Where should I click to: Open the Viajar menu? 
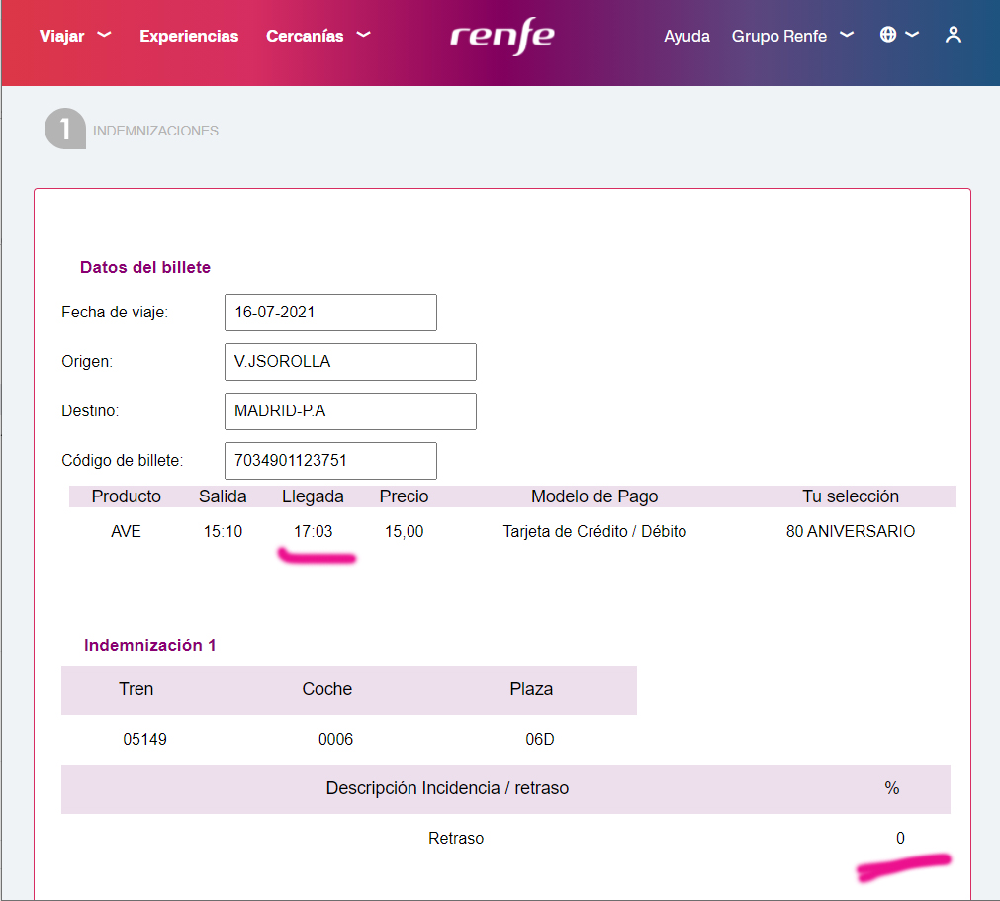click(62, 36)
